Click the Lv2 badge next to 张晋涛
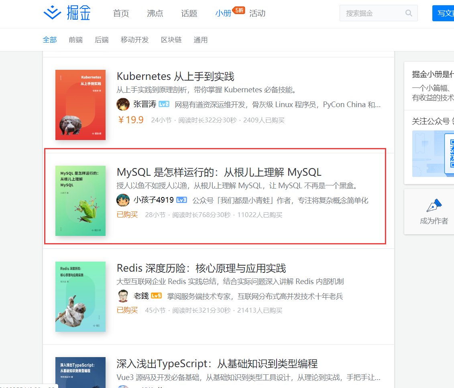 (164, 104)
